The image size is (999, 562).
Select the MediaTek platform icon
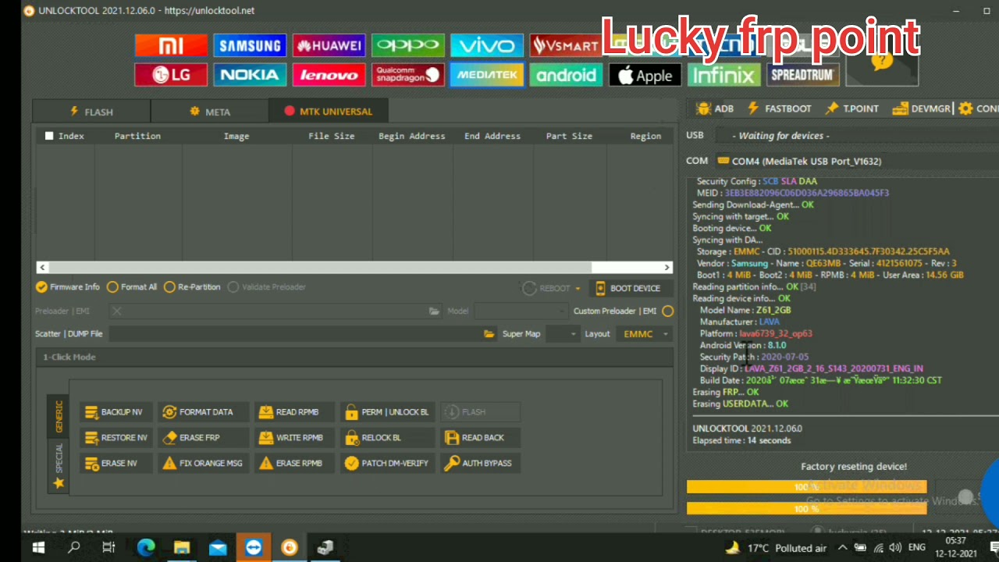click(486, 75)
